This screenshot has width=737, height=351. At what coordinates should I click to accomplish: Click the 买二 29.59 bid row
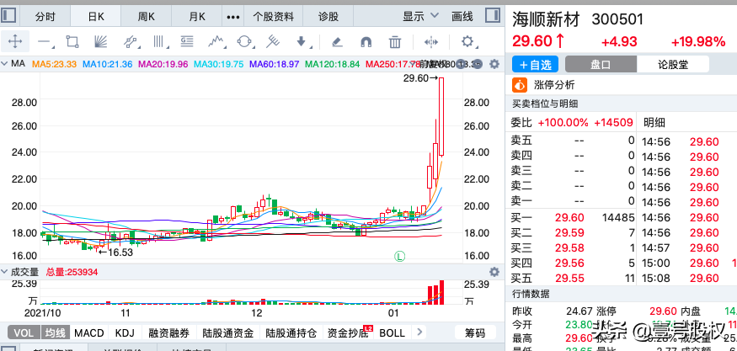(x=573, y=232)
